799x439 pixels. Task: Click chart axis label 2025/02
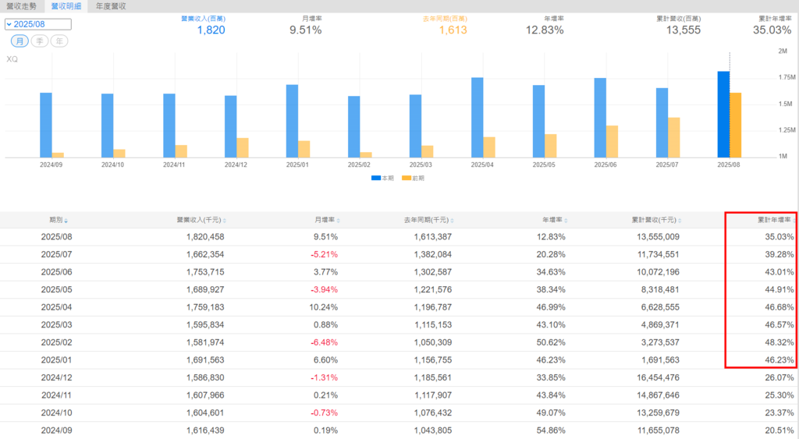[359, 165]
